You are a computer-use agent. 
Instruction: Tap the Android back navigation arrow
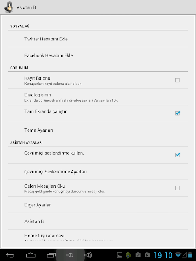(10, 255)
